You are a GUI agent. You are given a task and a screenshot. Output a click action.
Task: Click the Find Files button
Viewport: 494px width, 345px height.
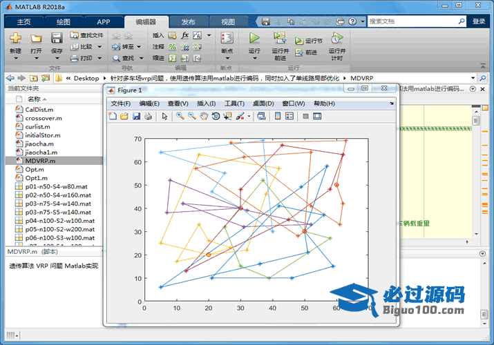[x=87, y=35]
